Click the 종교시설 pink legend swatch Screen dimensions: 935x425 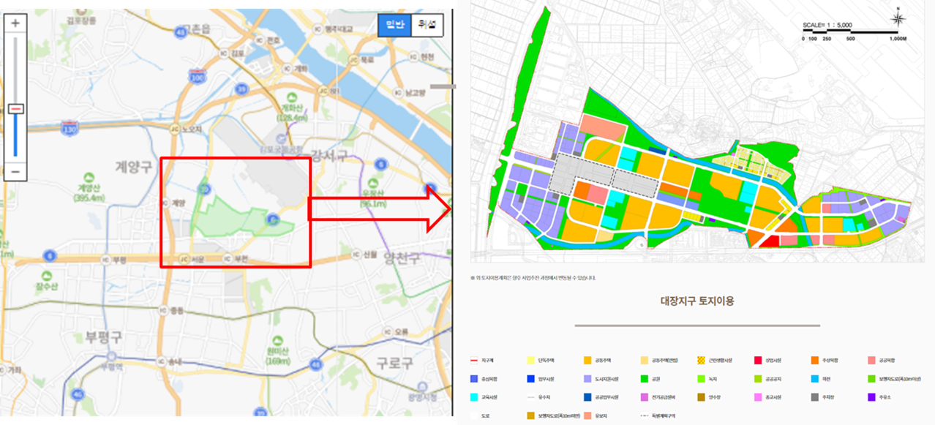click(x=758, y=397)
